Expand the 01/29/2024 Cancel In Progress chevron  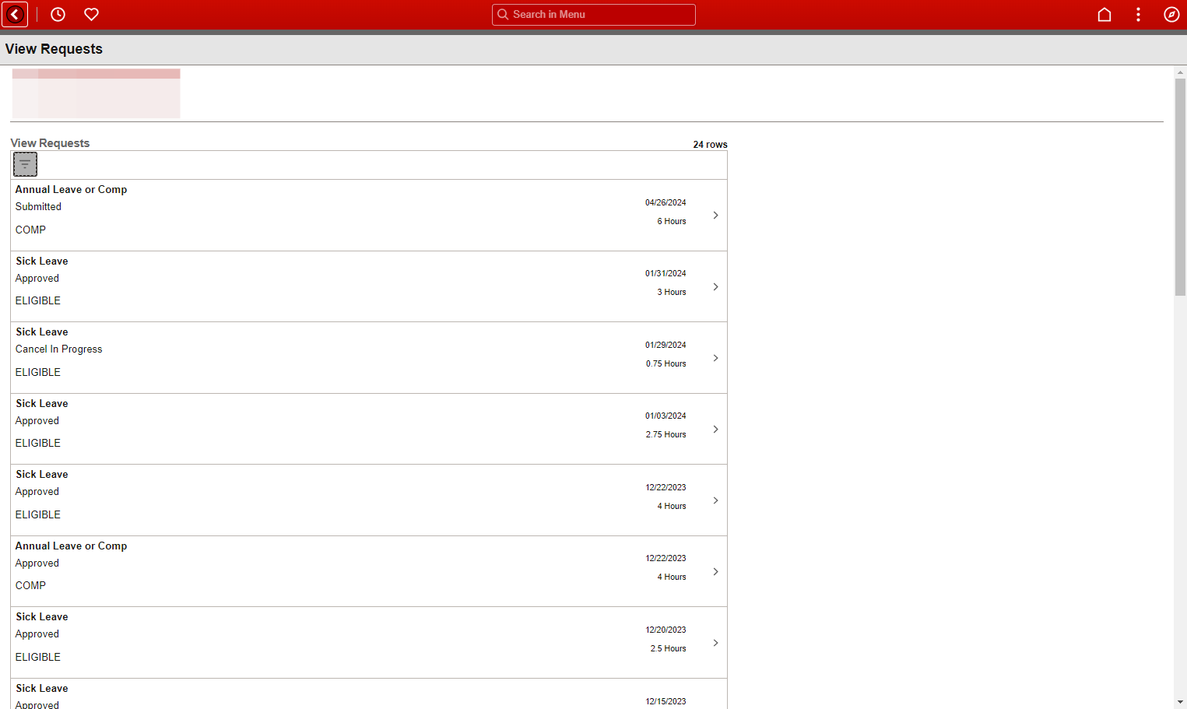pyautogui.click(x=715, y=358)
